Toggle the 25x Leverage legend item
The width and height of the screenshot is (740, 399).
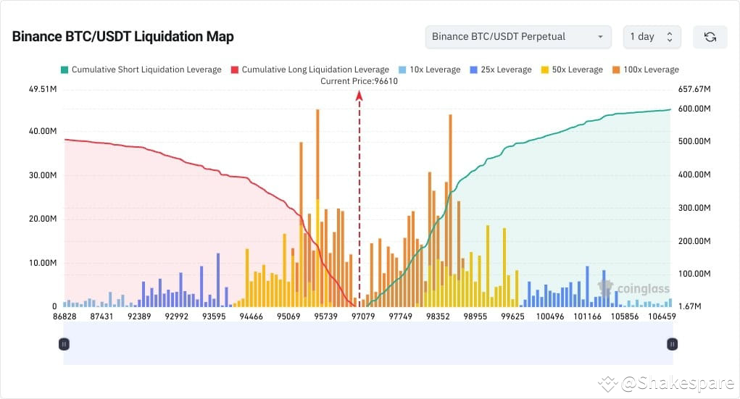point(501,70)
